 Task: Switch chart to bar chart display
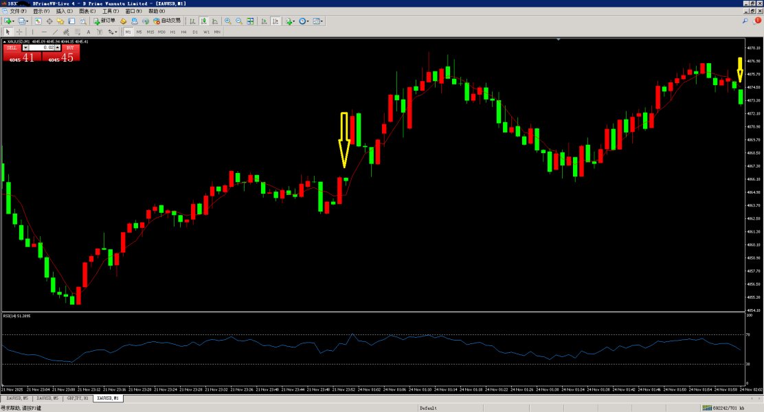[193, 21]
